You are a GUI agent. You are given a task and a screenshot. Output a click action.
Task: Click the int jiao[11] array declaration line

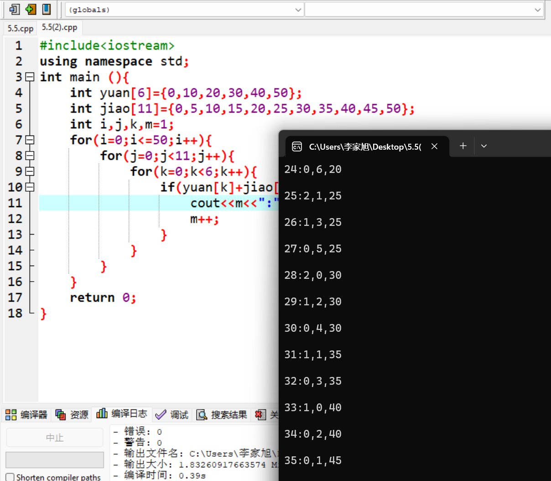242,109
